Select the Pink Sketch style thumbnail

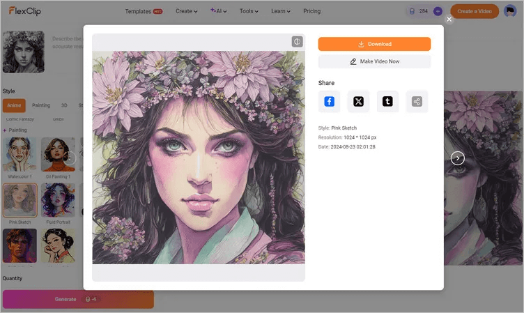(x=20, y=201)
